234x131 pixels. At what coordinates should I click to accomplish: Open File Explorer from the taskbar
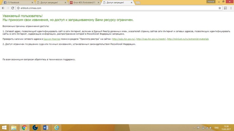tap(14, 127)
